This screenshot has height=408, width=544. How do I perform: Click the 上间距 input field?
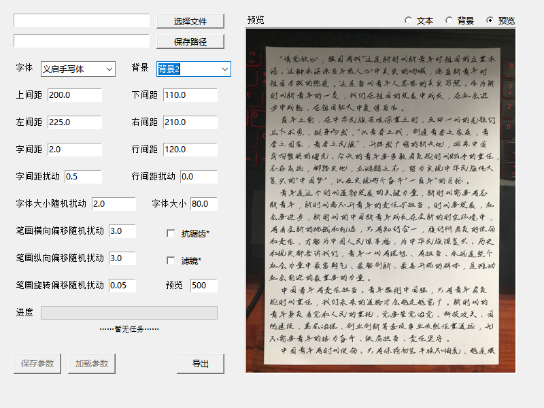tap(75, 95)
